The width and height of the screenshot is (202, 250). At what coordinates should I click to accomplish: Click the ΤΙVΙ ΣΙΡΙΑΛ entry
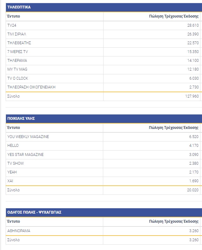point(18,34)
